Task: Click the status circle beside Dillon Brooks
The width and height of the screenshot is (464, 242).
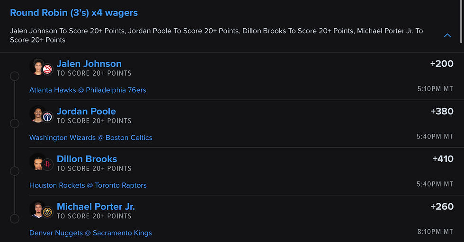Action: tap(15, 171)
